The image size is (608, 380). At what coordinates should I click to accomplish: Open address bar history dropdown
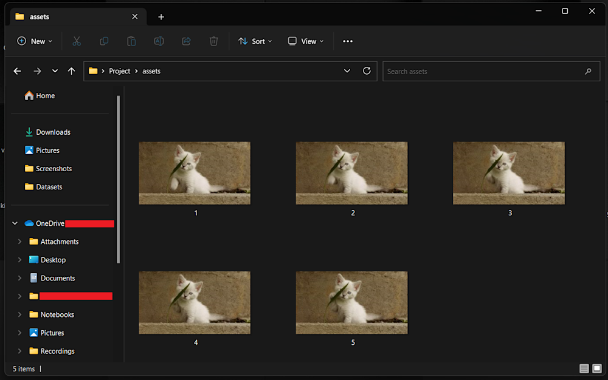[347, 71]
